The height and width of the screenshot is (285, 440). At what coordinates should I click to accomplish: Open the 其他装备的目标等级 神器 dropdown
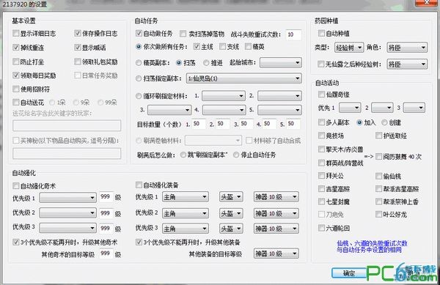coord(276,253)
